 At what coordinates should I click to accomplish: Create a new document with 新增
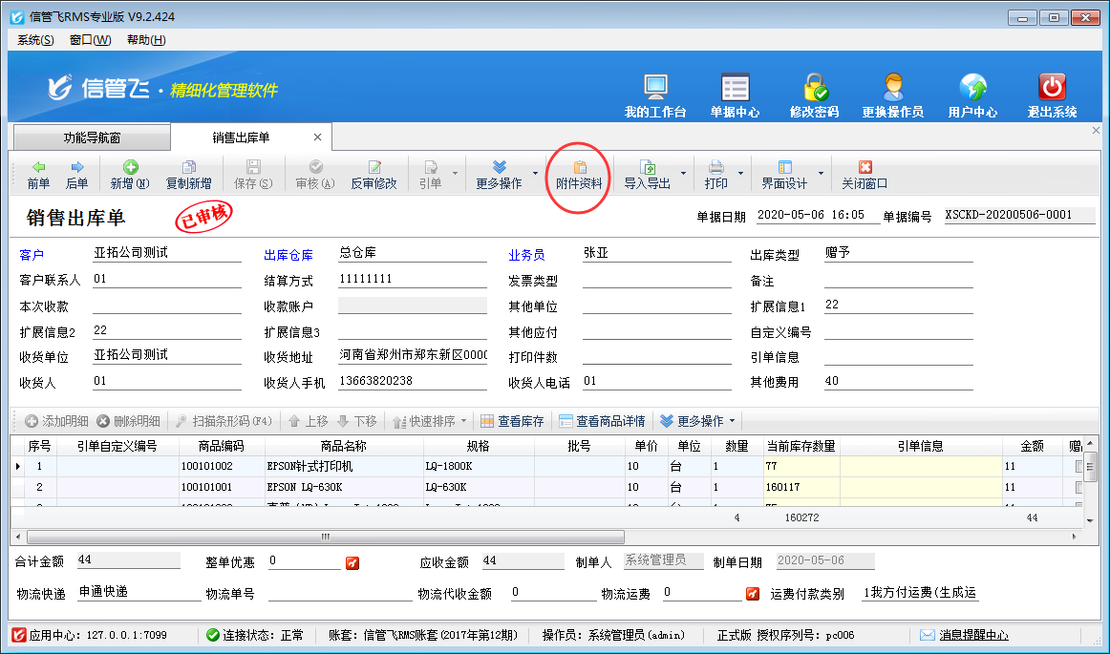click(130, 175)
